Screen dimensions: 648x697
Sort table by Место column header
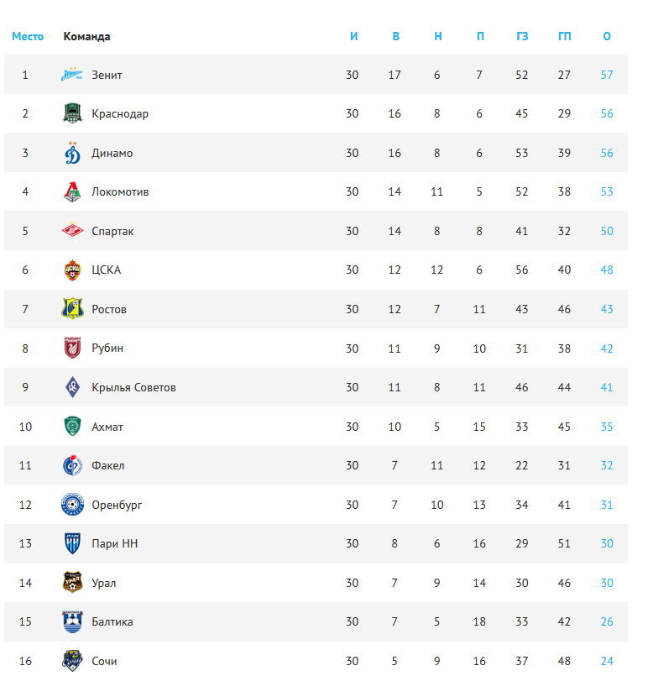point(28,36)
